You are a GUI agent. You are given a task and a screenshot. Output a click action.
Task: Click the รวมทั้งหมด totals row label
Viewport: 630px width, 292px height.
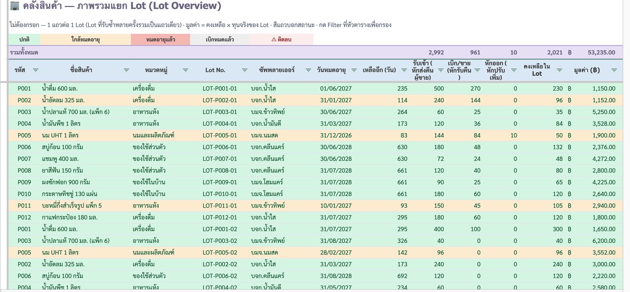(24, 53)
